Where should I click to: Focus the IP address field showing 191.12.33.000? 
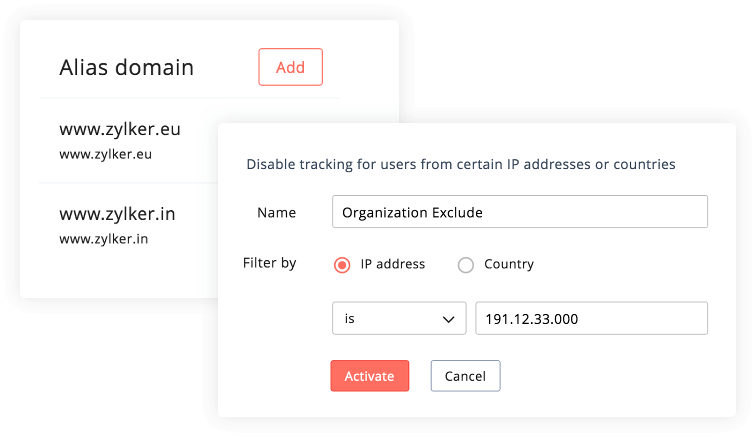tap(591, 318)
